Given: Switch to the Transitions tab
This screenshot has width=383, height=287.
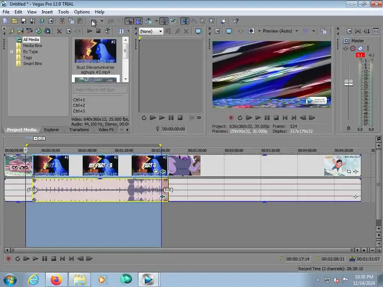Looking at the screenshot, I should 79,130.
